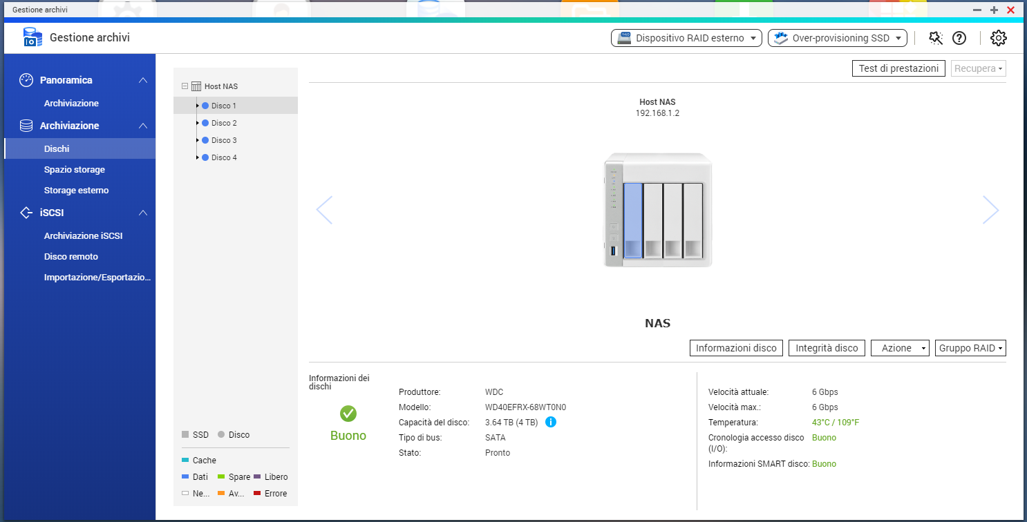Click capacity value 3.64 TB (4 TB)
The height and width of the screenshot is (522, 1027).
click(x=511, y=423)
